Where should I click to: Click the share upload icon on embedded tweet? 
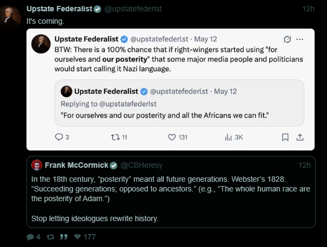click(300, 138)
